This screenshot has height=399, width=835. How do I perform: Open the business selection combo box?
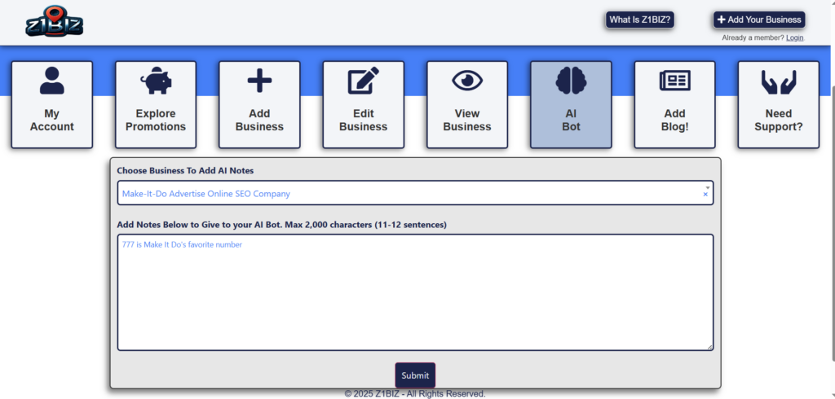(x=408, y=194)
